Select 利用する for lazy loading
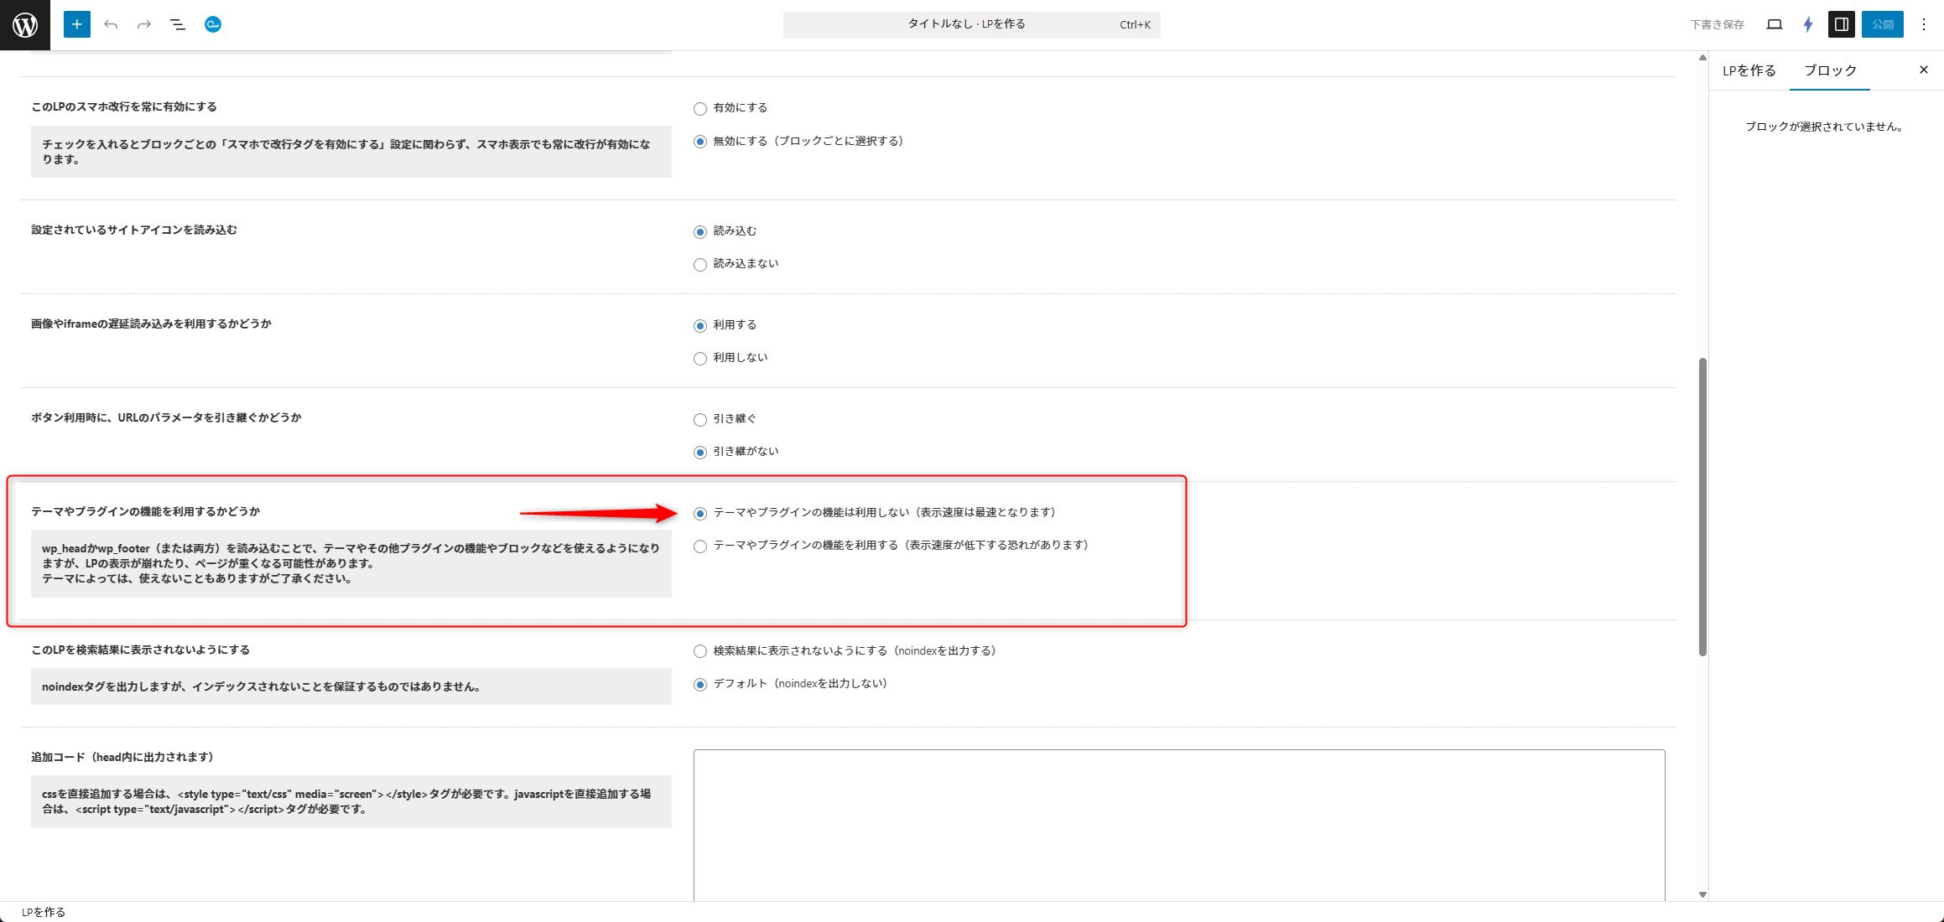1944x922 pixels. 700,325
